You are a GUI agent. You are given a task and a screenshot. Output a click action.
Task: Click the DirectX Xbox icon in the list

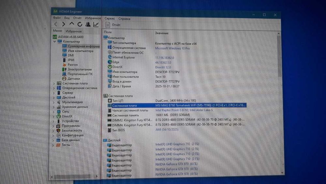pos(110,67)
